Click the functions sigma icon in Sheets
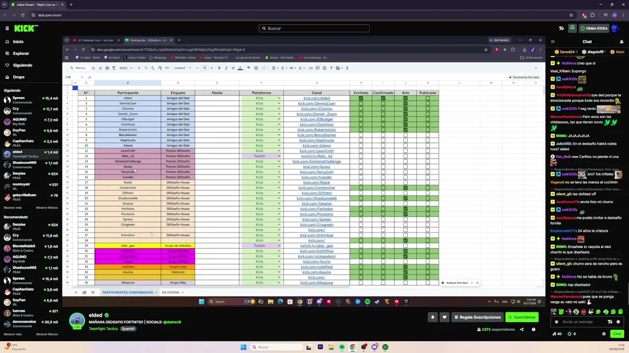629x353 pixels. (x=347, y=68)
